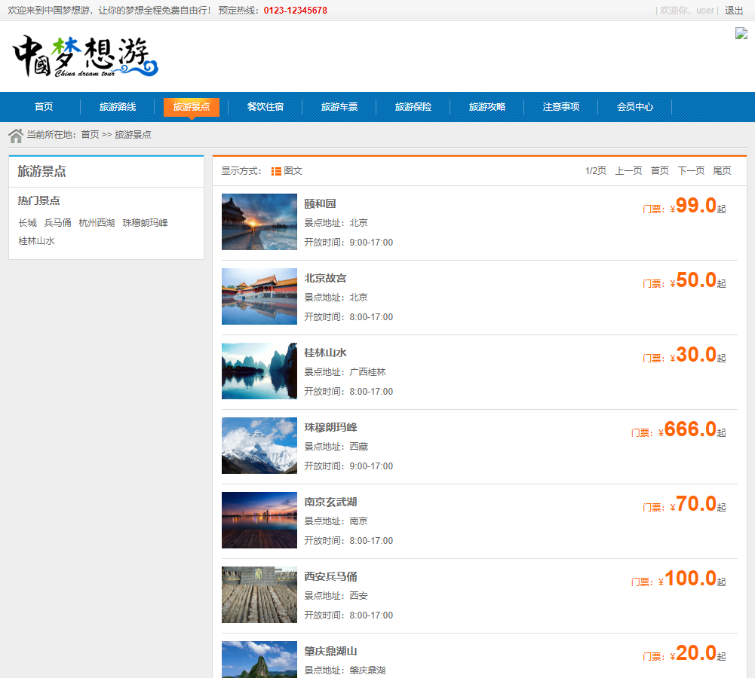Open the 肇庆鼎湖山 thumbnail image
Screen dimensions: 755x678
pos(259,659)
